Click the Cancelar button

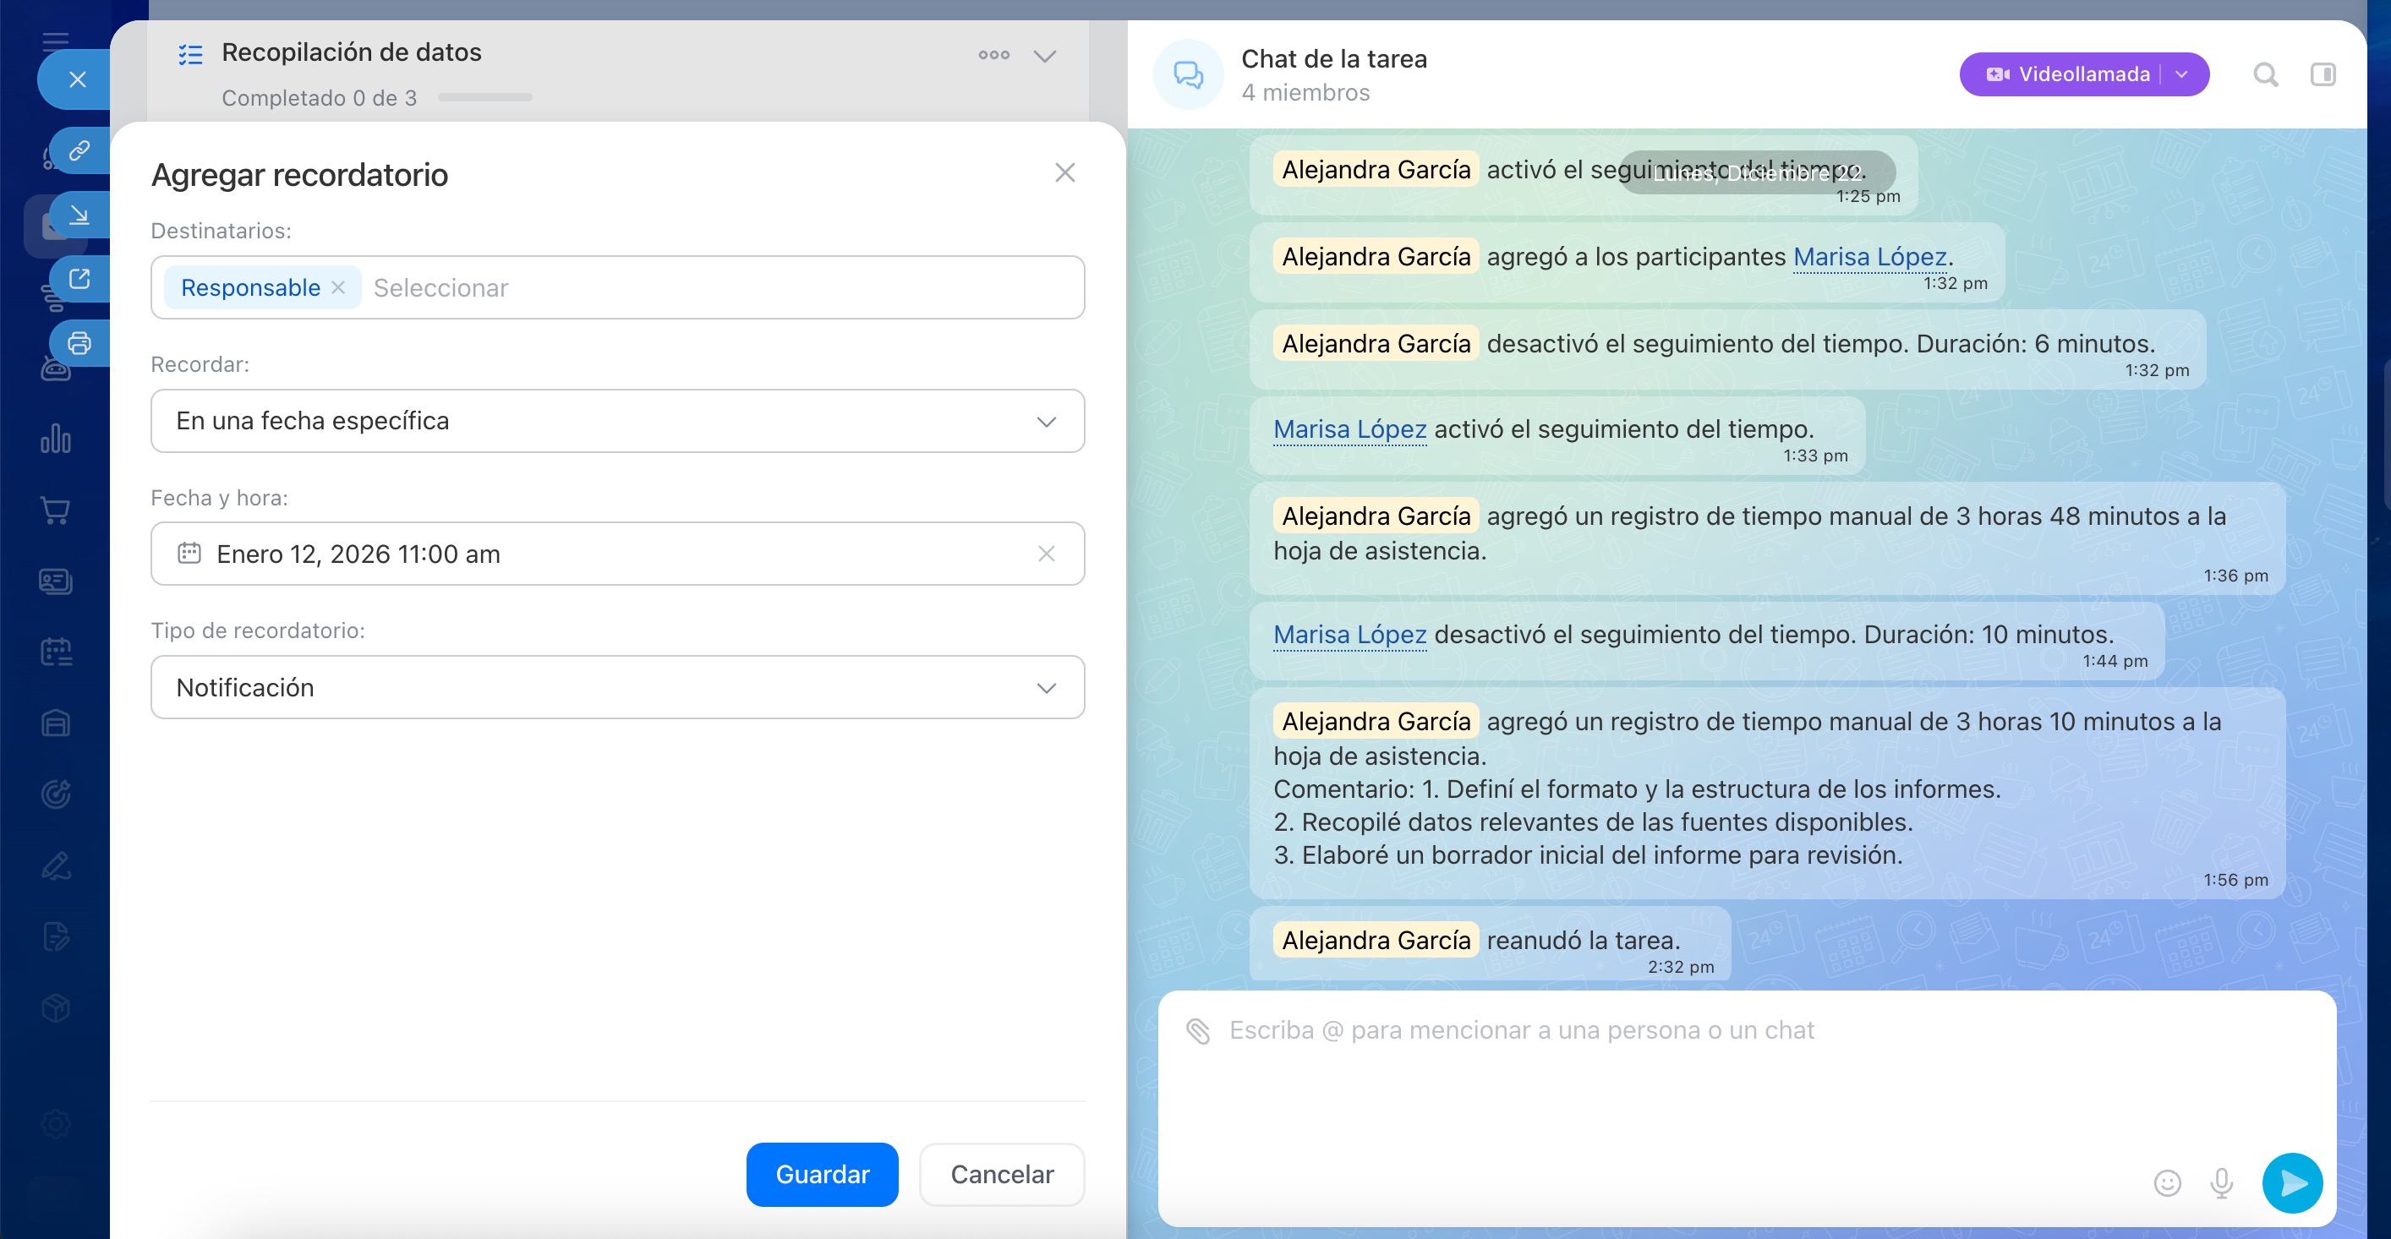point(1002,1174)
